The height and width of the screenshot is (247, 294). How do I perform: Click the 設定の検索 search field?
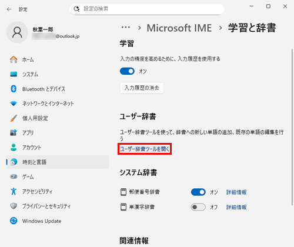(x=147, y=9)
